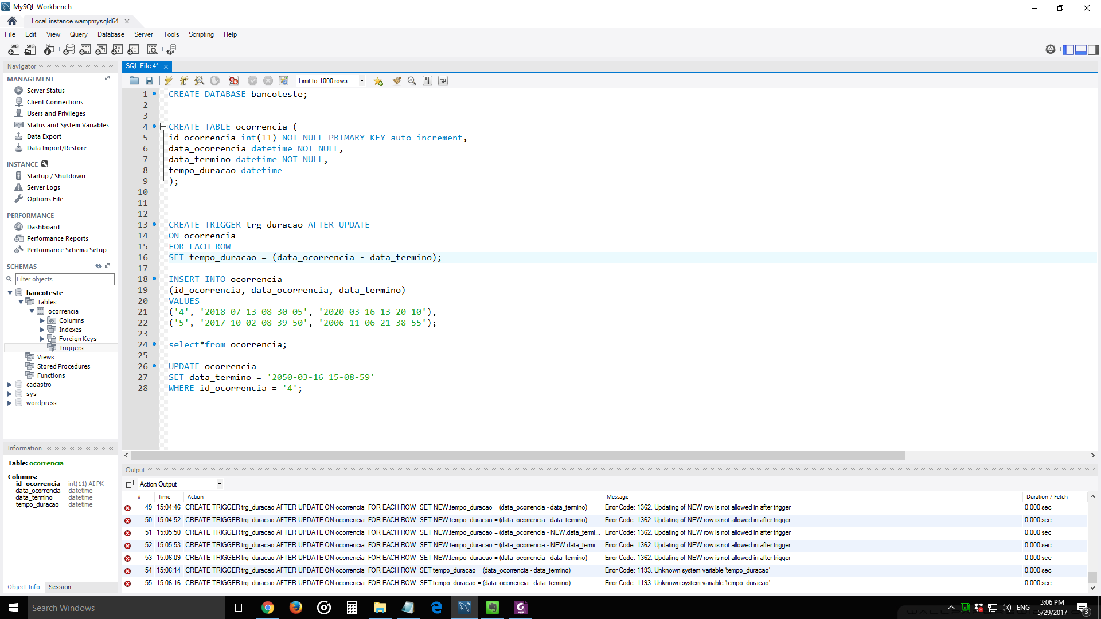Create a new stored procedure icon

(x=117, y=50)
